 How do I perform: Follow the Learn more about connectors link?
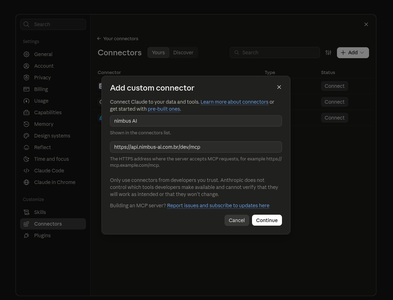(x=234, y=102)
